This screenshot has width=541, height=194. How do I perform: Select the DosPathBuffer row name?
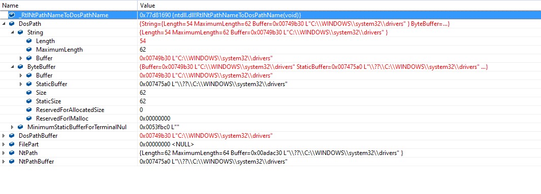point(38,136)
